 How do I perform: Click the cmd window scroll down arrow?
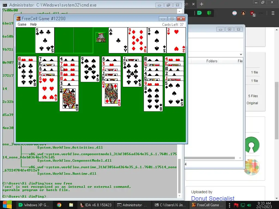coord(179,196)
